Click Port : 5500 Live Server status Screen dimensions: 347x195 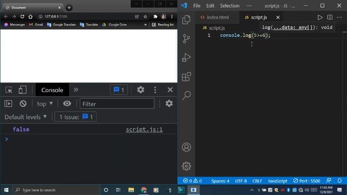(x=307, y=181)
